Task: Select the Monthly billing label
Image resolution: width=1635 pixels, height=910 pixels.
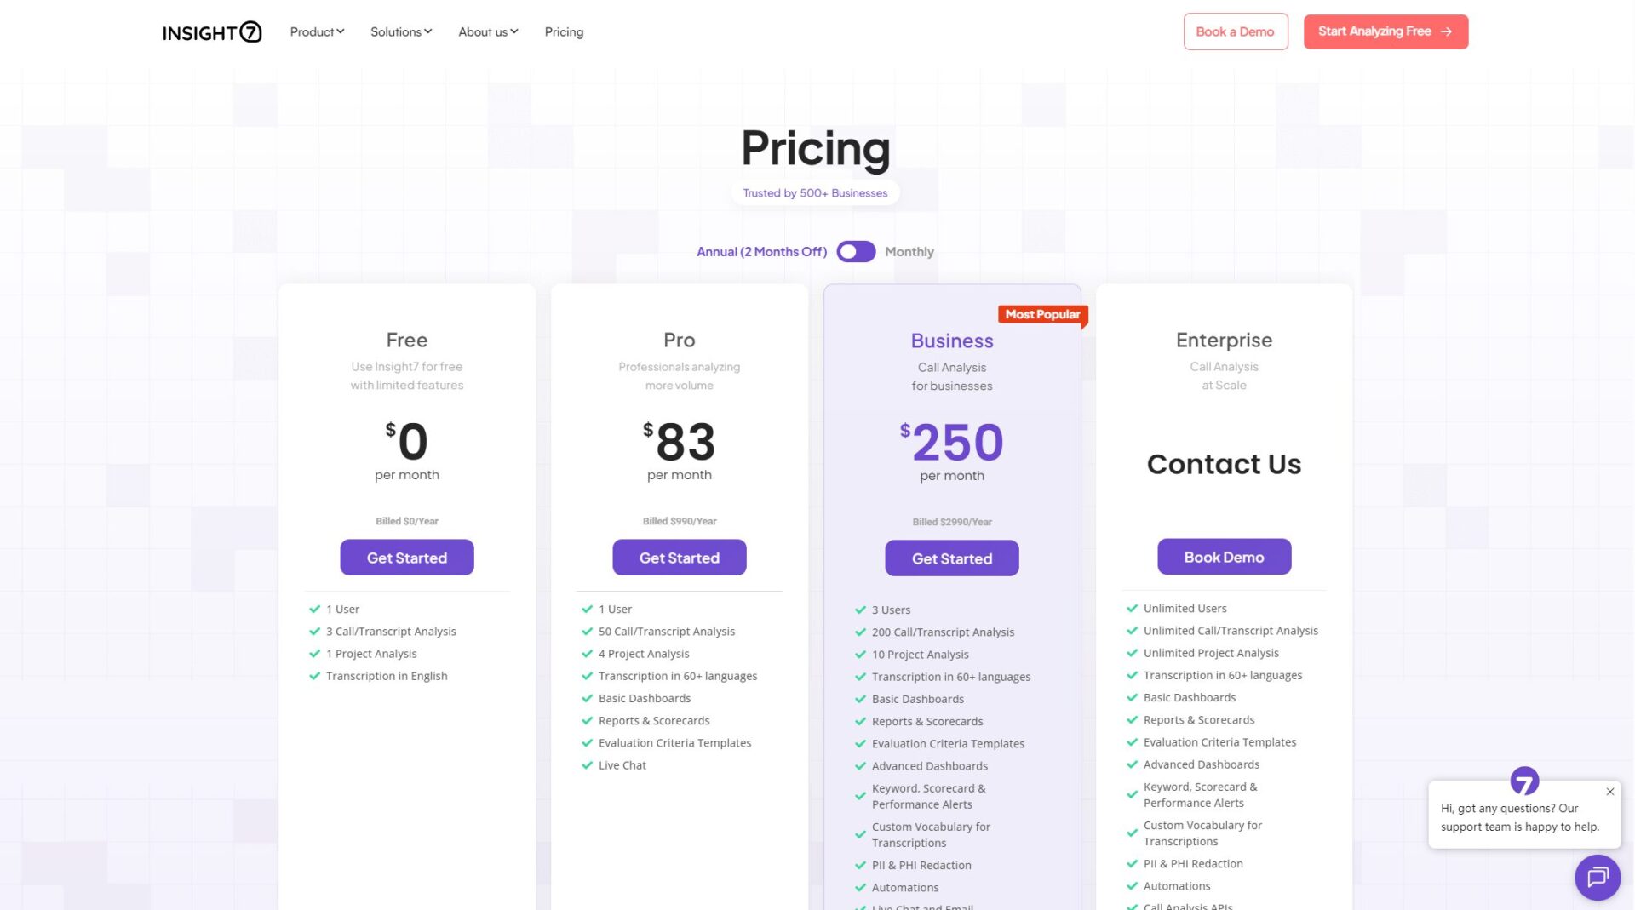Action: pos(909,252)
